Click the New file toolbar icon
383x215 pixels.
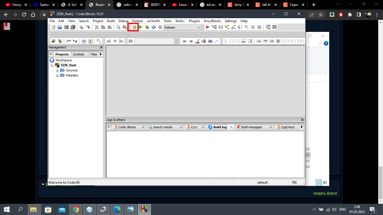tap(54, 27)
